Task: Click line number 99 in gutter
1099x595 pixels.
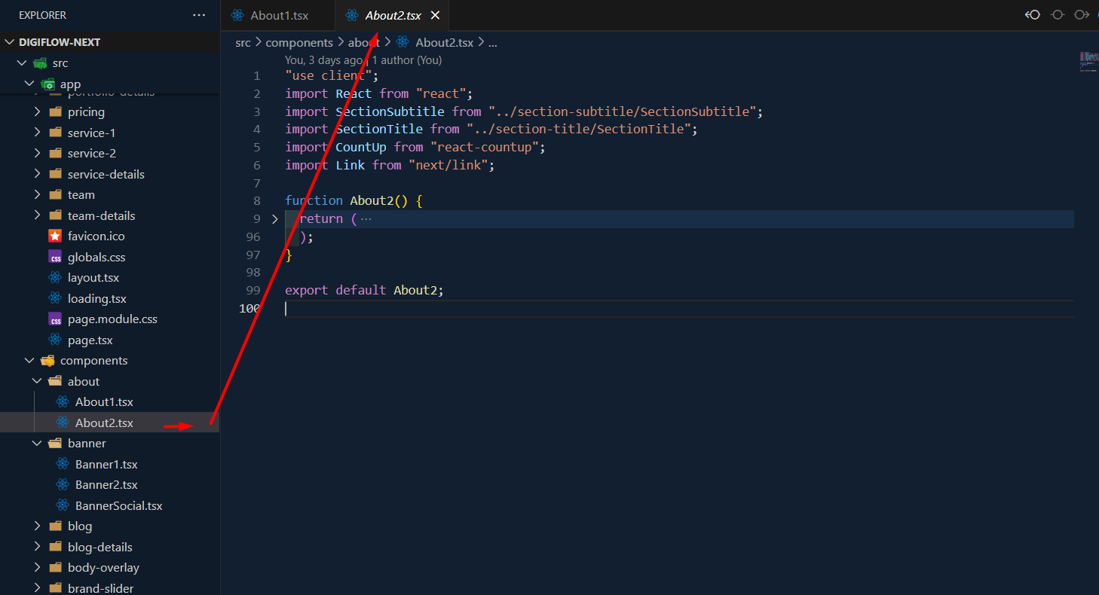Action: coord(253,291)
